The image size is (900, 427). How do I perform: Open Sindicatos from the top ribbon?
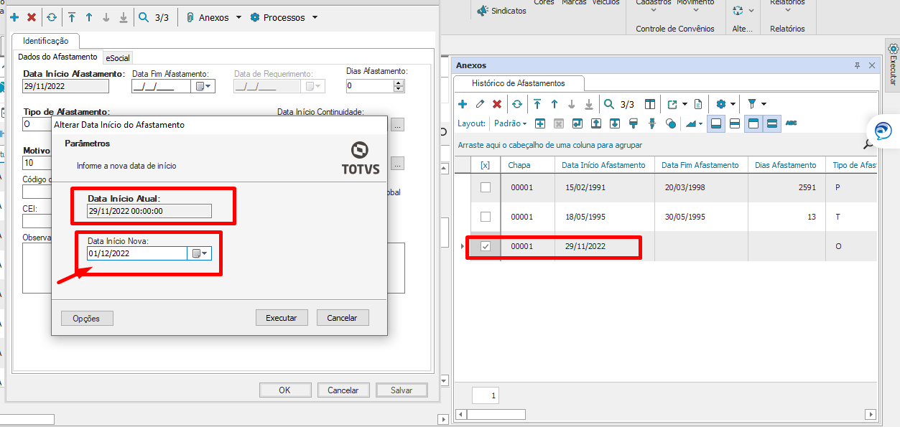(501, 11)
